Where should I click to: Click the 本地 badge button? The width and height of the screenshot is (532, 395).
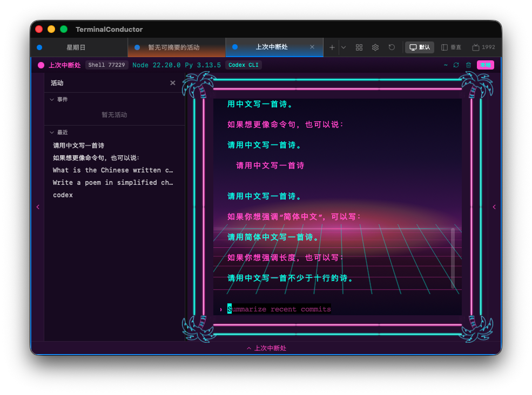(x=485, y=65)
